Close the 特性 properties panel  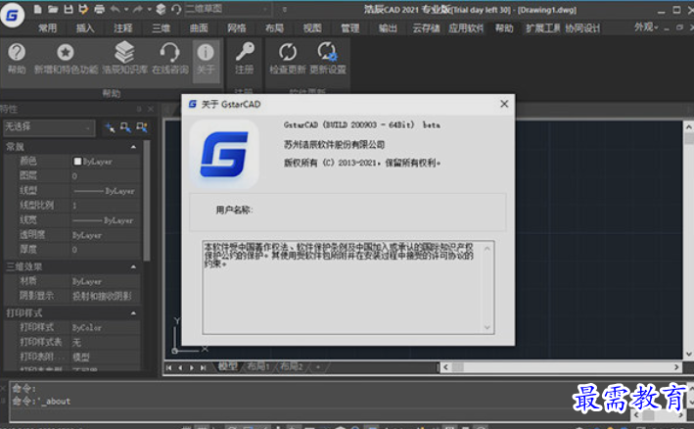151,109
